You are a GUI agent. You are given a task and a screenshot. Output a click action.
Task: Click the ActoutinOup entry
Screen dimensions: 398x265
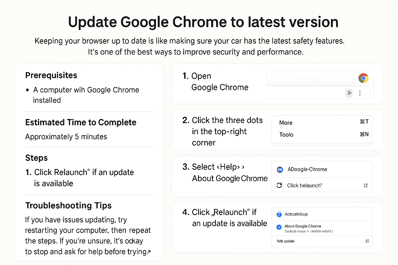point(296,214)
